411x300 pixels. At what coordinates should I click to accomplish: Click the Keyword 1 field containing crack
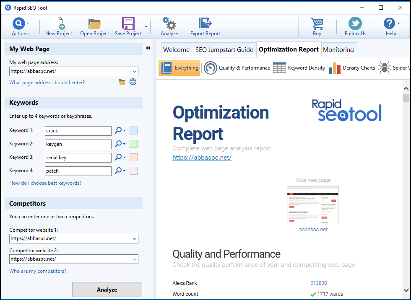click(x=78, y=131)
